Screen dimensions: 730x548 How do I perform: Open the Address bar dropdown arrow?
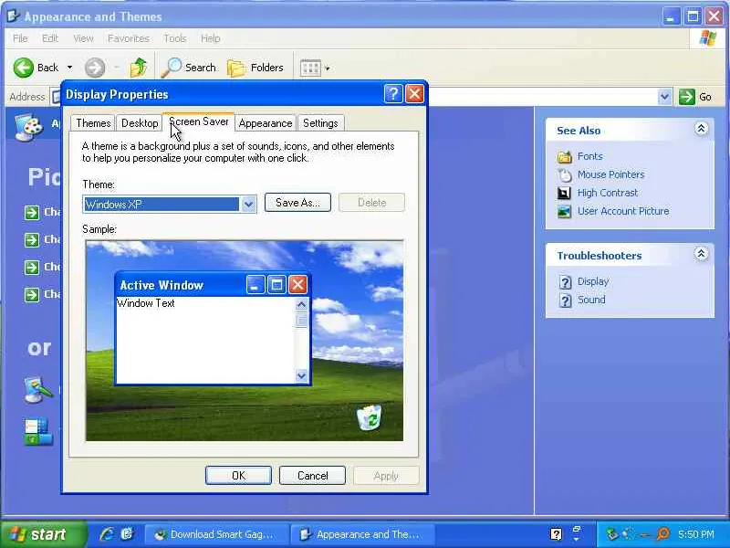coord(665,97)
